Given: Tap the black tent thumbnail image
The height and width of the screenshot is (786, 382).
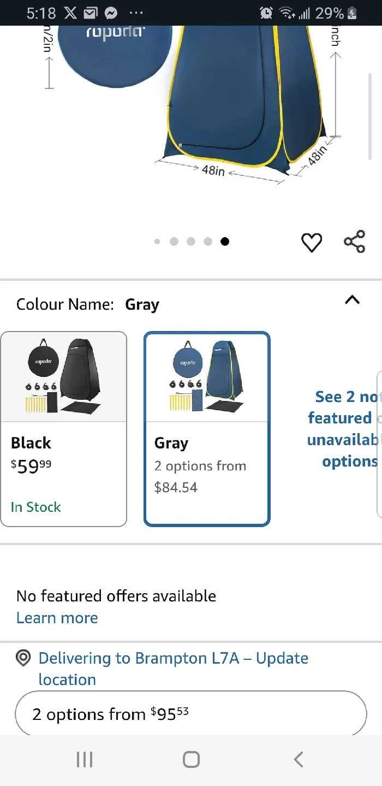Looking at the screenshot, I should [x=64, y=377].
